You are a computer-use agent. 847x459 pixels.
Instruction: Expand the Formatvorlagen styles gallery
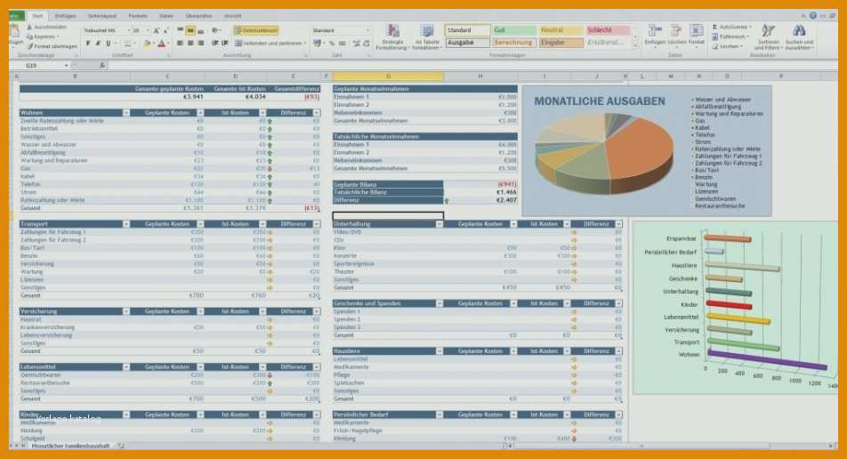(x=636, y=45)
